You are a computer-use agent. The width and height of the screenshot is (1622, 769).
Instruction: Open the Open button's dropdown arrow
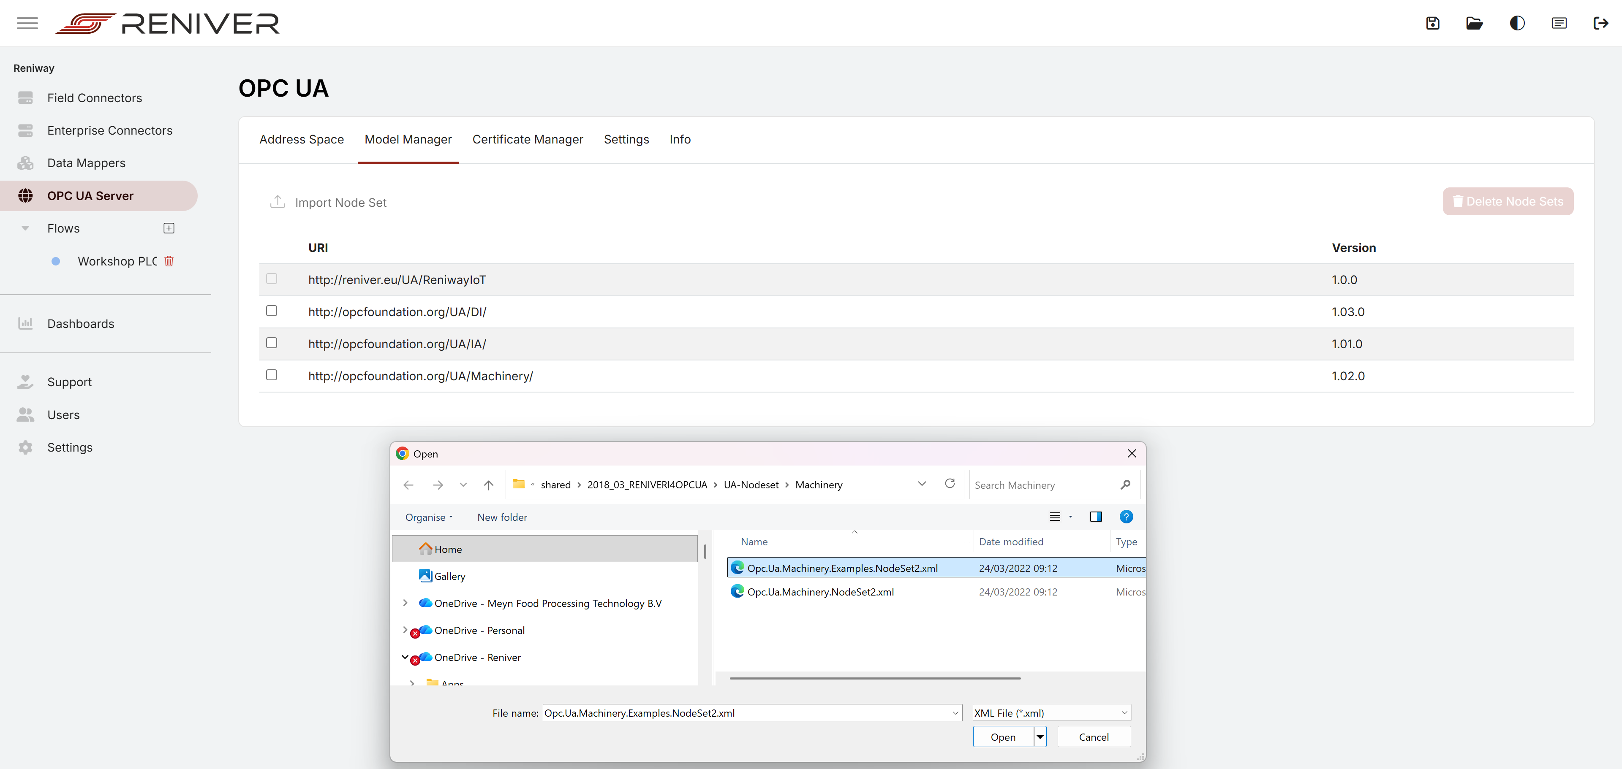(1040, 736)
